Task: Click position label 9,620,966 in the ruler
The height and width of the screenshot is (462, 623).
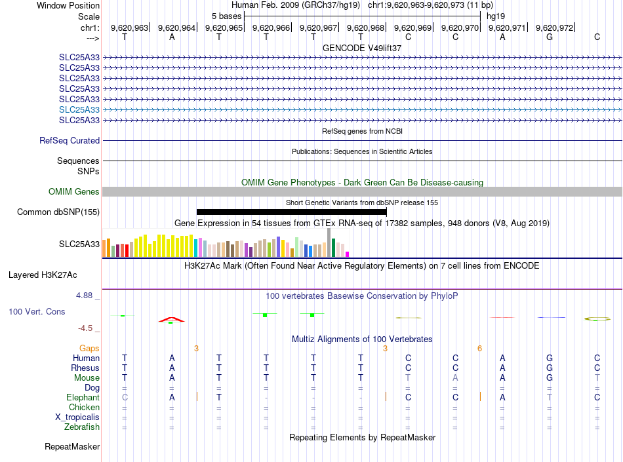Action: click(271, 28)
